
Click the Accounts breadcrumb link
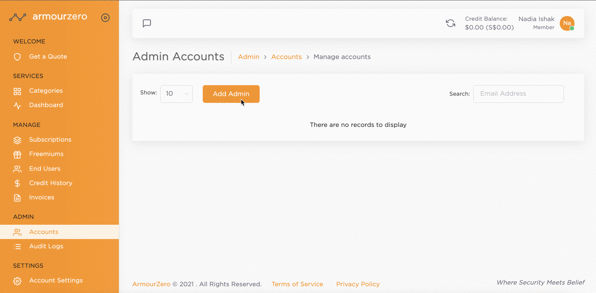(287, 57)
